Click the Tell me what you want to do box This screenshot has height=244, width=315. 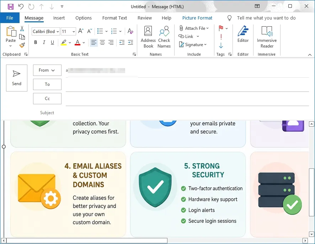click(x=266, y=18)
